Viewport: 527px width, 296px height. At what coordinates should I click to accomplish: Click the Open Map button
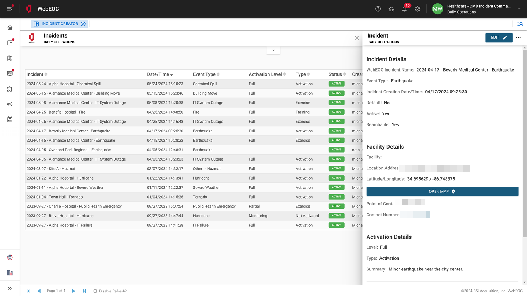(x=442, y=192)
